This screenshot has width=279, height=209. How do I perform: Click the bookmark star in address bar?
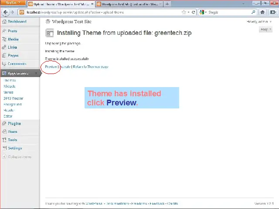tap(184, 12)
